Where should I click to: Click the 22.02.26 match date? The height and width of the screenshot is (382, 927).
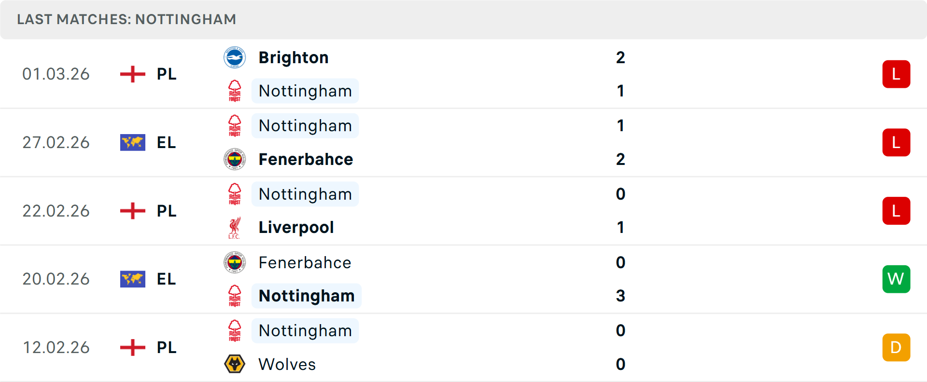pyautogui.click(x=56, y=211)
